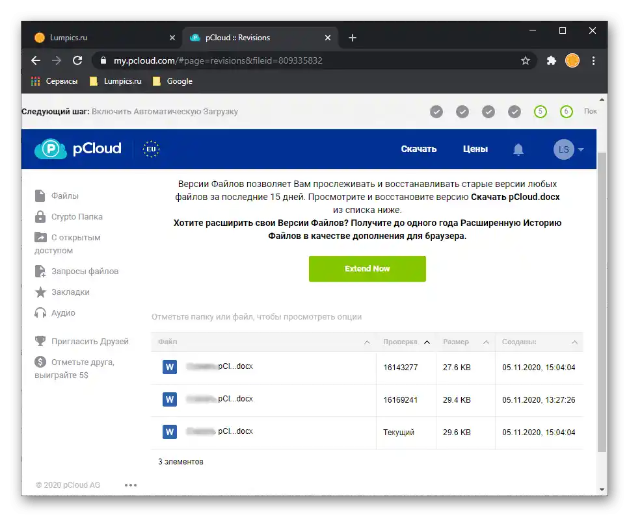The width and height of the screenshot is (629, 517).
Task: Sort by Проверка column arrow
Action: (427, 342)
